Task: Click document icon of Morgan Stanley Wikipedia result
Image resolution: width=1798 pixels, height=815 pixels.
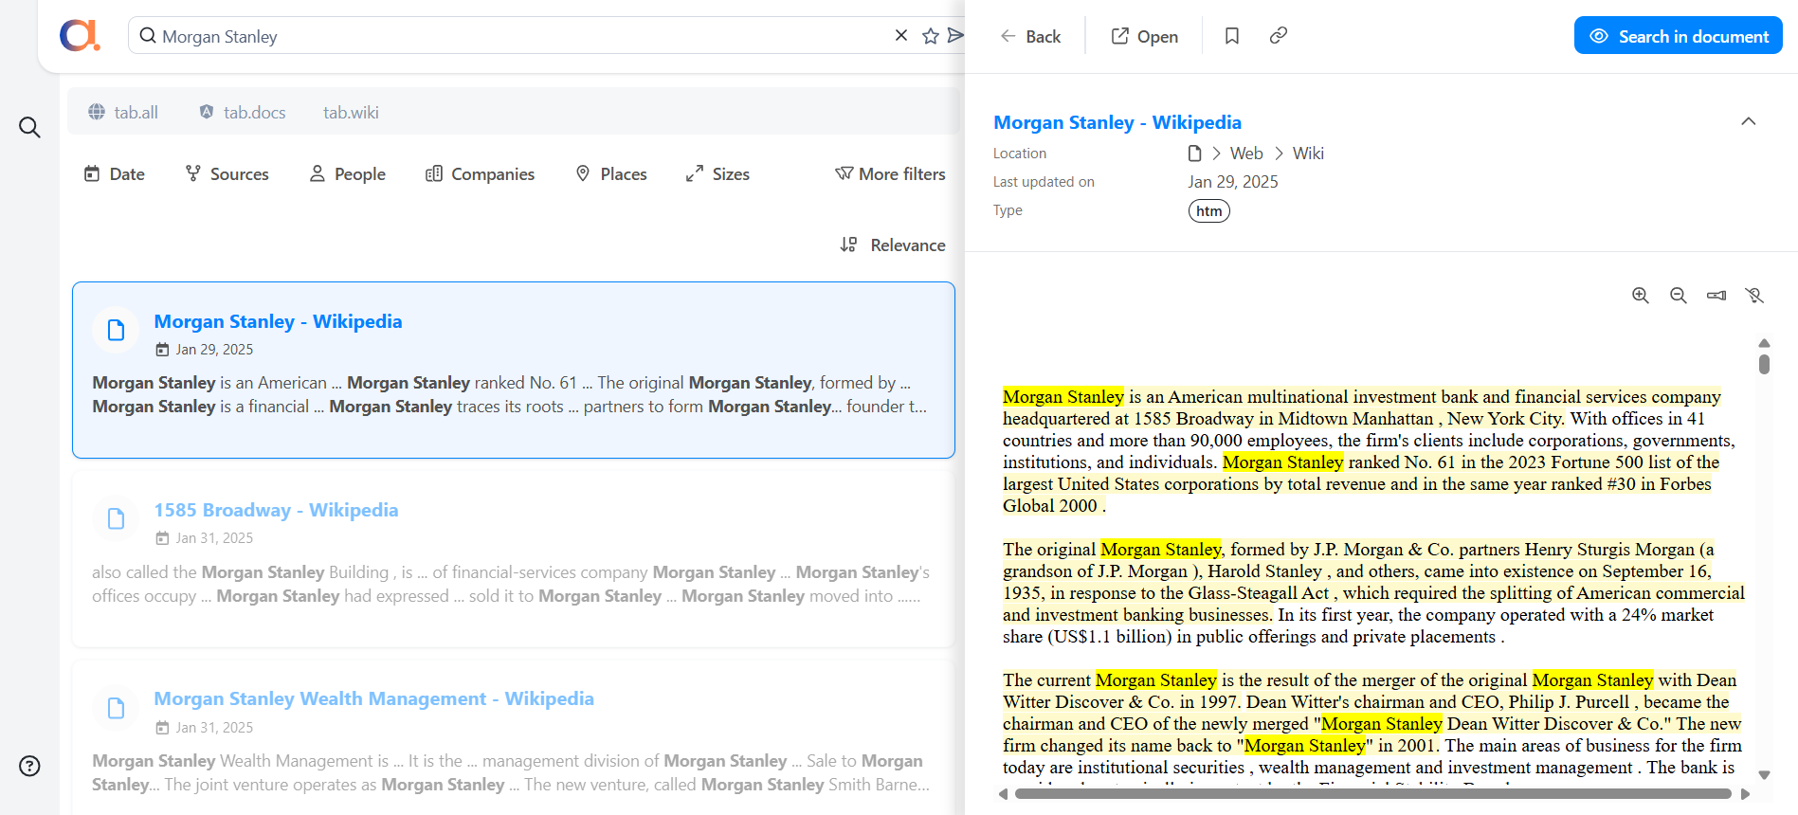Action: pyautogui.click(x=116, y=330)
